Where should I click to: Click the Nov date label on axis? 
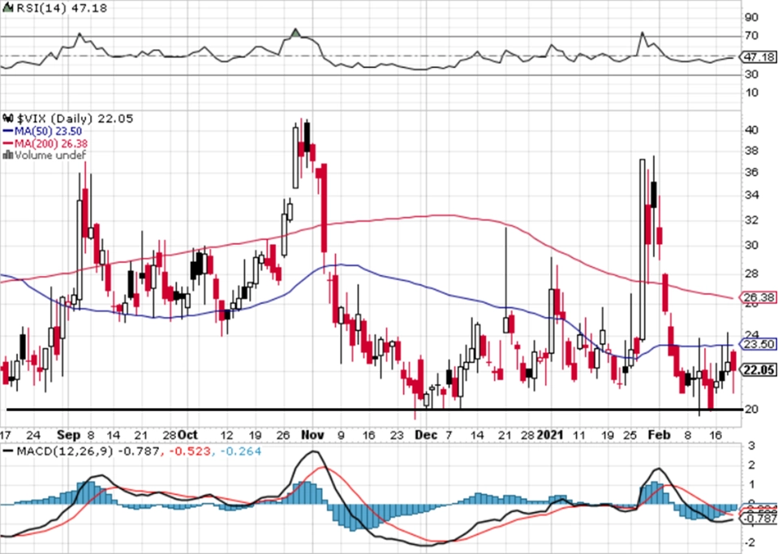pos(312,435)
